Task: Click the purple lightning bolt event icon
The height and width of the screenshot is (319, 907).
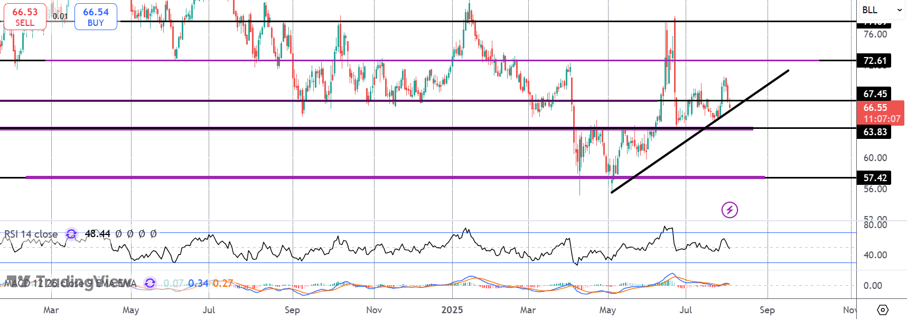Action: click(x=730, y=210)
